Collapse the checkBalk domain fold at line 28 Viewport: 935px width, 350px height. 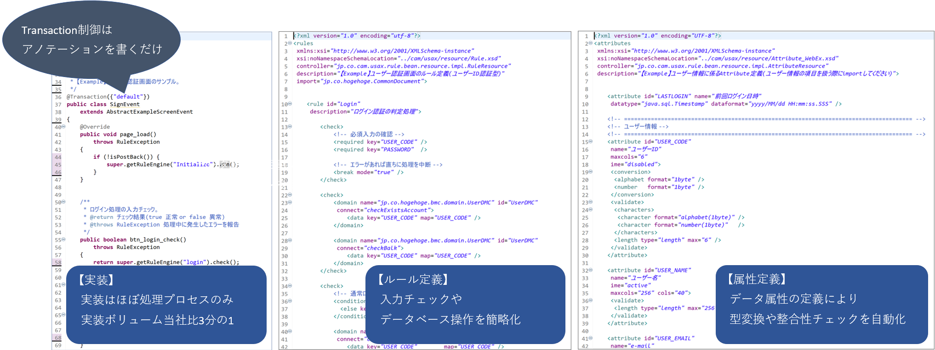(x=290, y=240)
